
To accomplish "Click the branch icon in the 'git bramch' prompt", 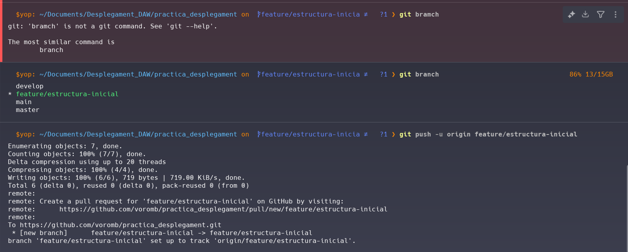I will [259, 15].
